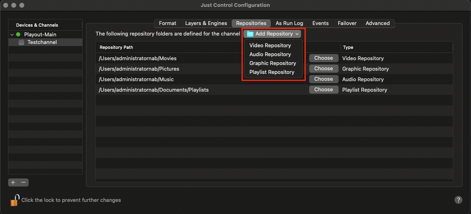This screenshot has width=471, height=214.
Task: Open the Events tab
Action: click(320, 23)
